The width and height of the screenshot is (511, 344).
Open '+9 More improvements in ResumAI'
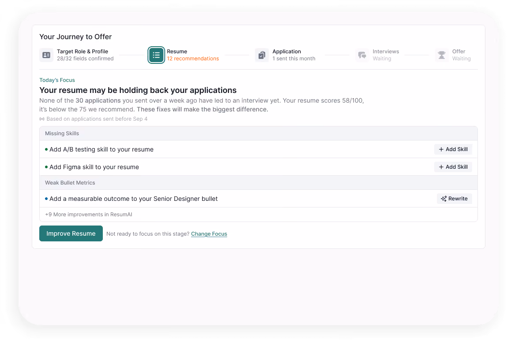(x=89, y=215)
